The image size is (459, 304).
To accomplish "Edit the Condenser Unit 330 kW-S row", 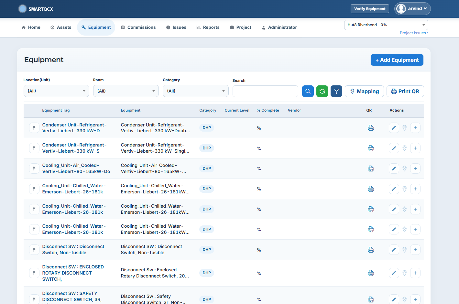I will click(394, 148).
